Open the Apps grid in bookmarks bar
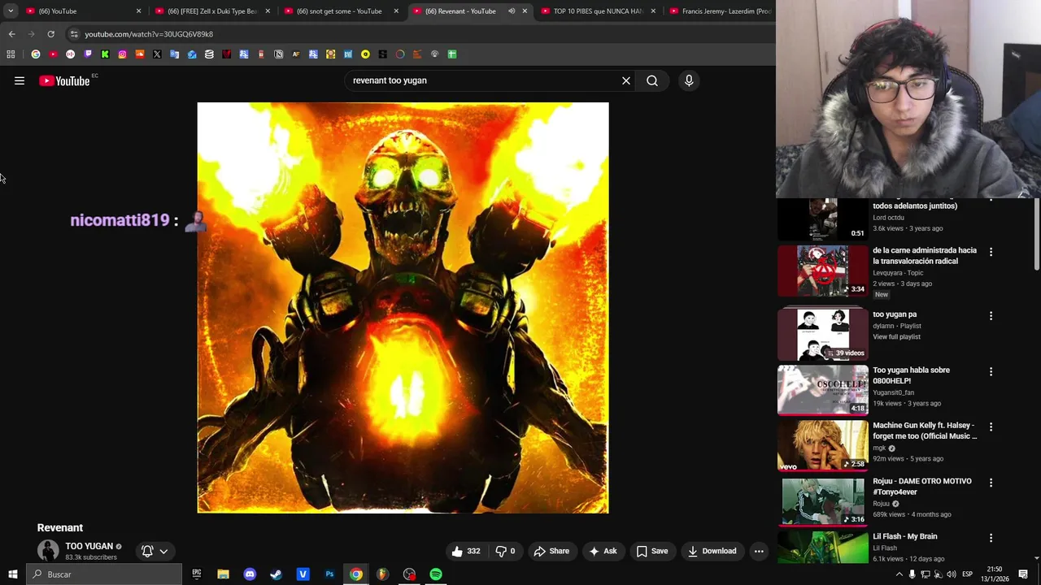Screen dimensions: 1041x585 point(11,54)
